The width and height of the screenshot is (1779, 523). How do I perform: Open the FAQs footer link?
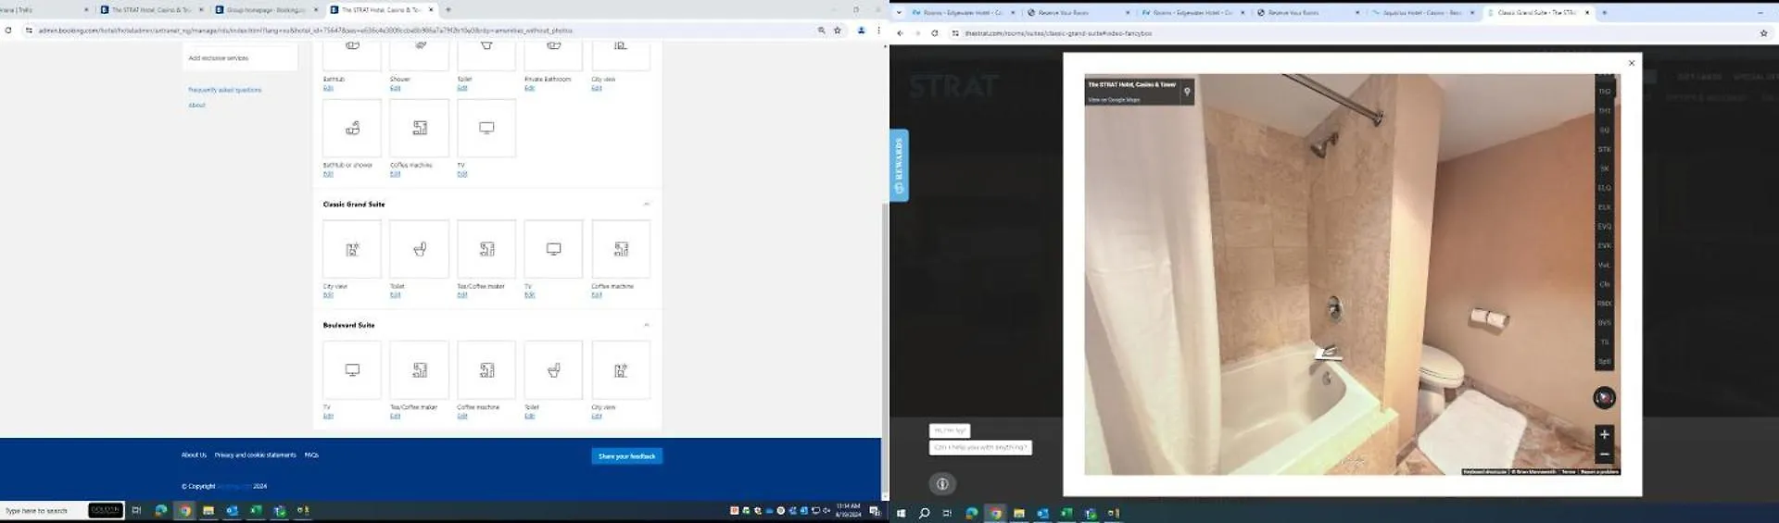click(x=311, y=455)
